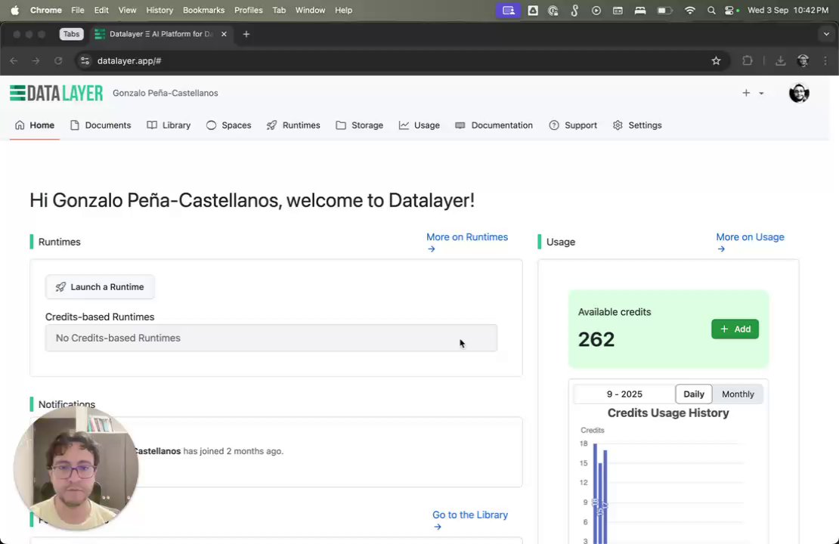Click the Datalayer logo in the header
The height and width of the screenshot is (544, 839).
(57, 93)
